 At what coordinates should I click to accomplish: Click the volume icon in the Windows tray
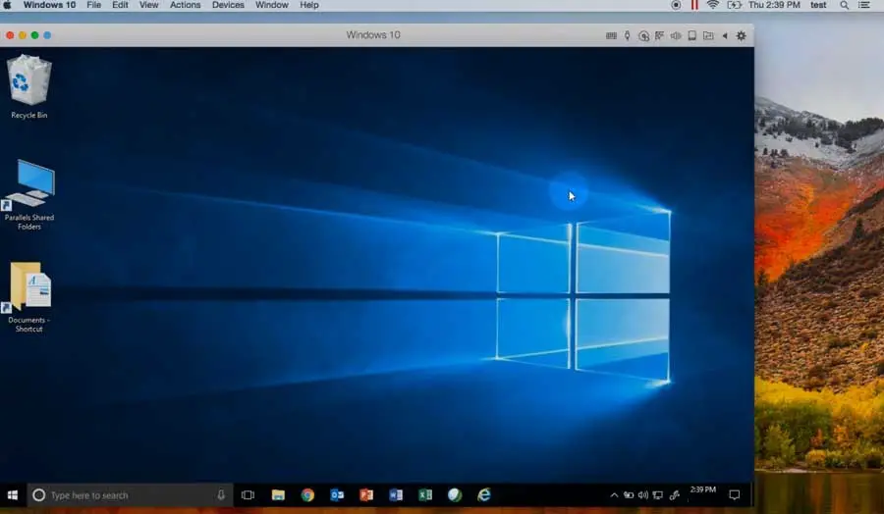[x=642, y=495]
